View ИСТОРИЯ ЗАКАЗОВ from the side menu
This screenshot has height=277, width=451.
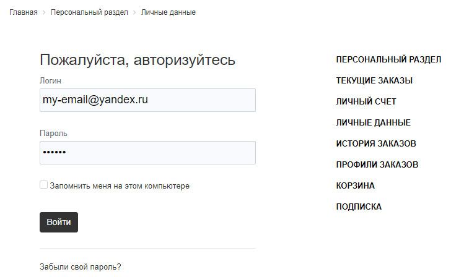(x=376, y=143)
